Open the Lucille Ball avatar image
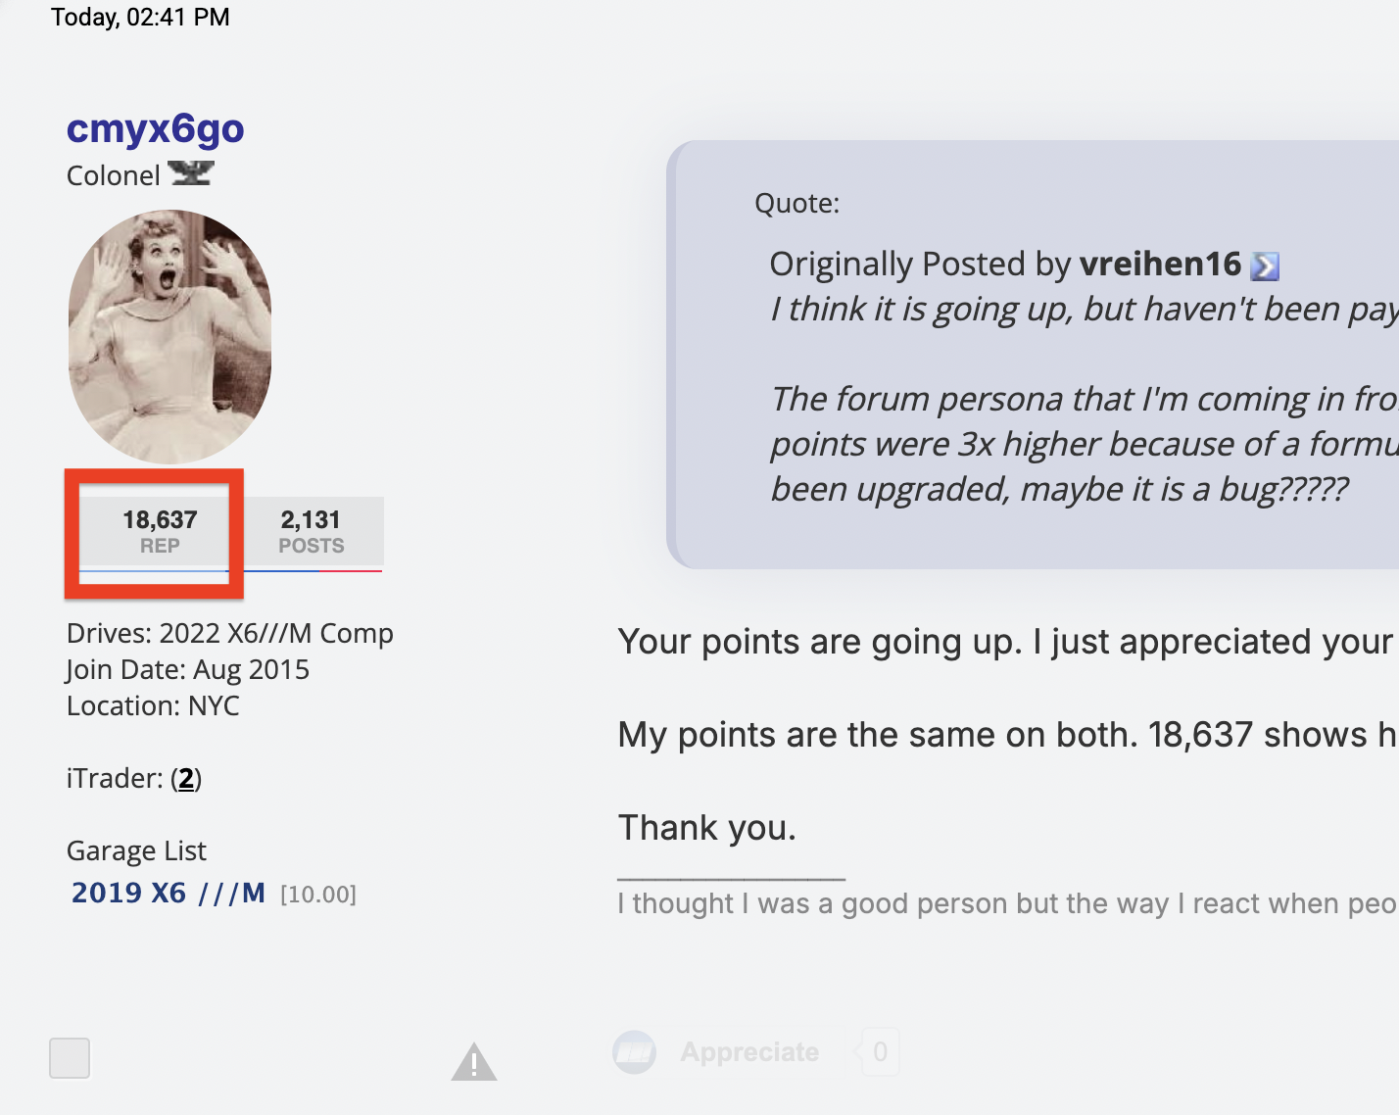Viewport: 1399px width, 1115px height. click(169, 337)
